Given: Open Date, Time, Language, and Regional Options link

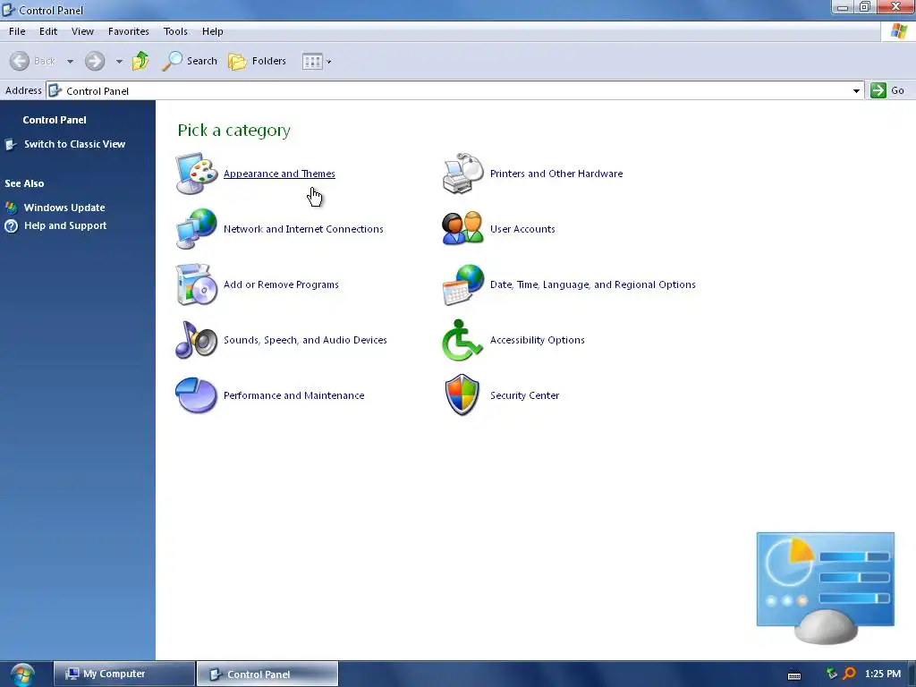Looking at the screenshot, I should point(592,284).
